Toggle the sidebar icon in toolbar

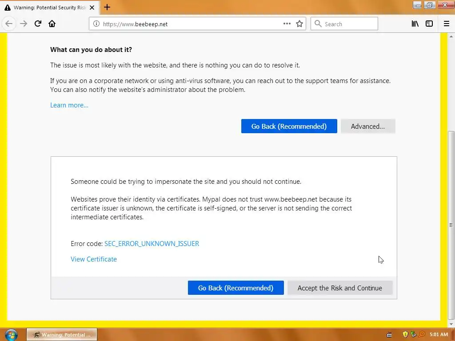coord(429,24)
